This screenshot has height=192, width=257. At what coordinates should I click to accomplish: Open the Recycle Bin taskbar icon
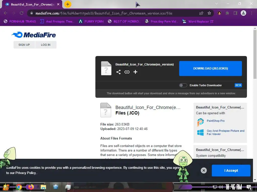[x=56, y=187]
